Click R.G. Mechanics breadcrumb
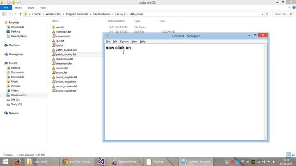 pyautogui.click(x=102, y=14)
